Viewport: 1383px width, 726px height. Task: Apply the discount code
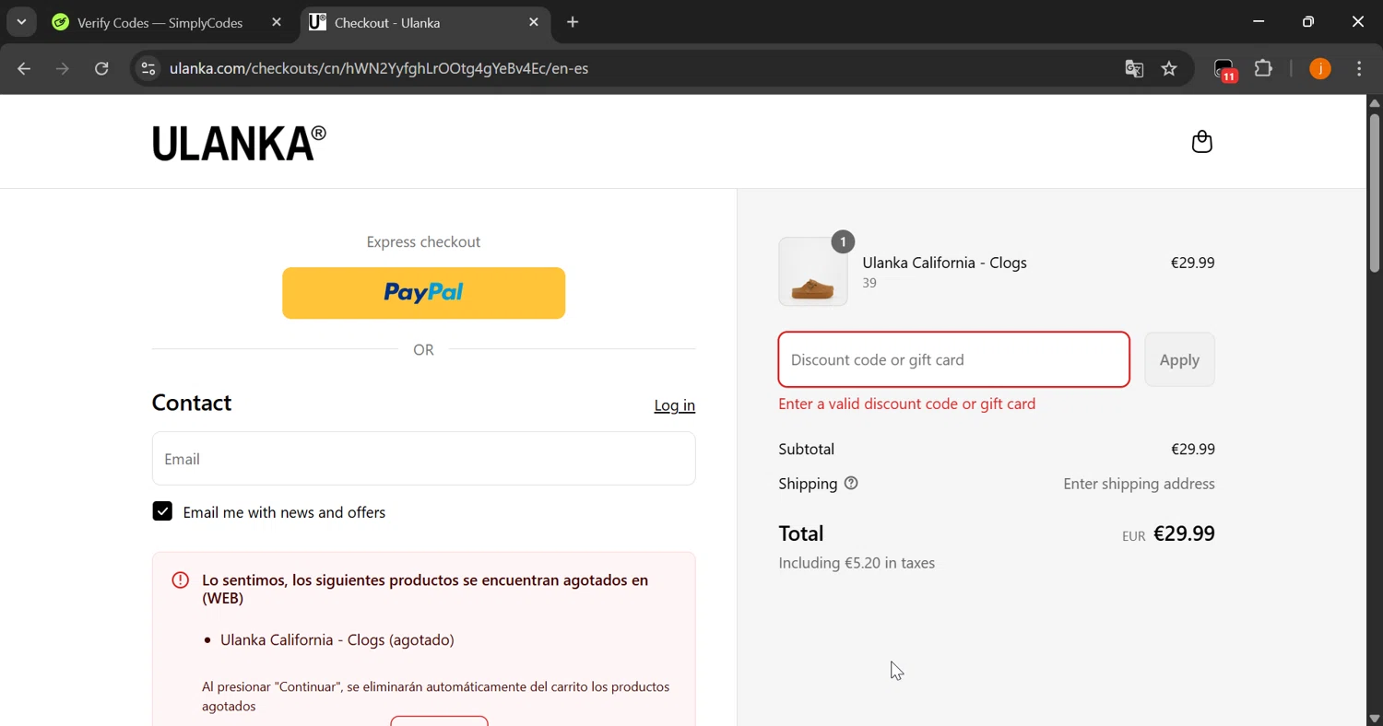tap(1179, 359)
